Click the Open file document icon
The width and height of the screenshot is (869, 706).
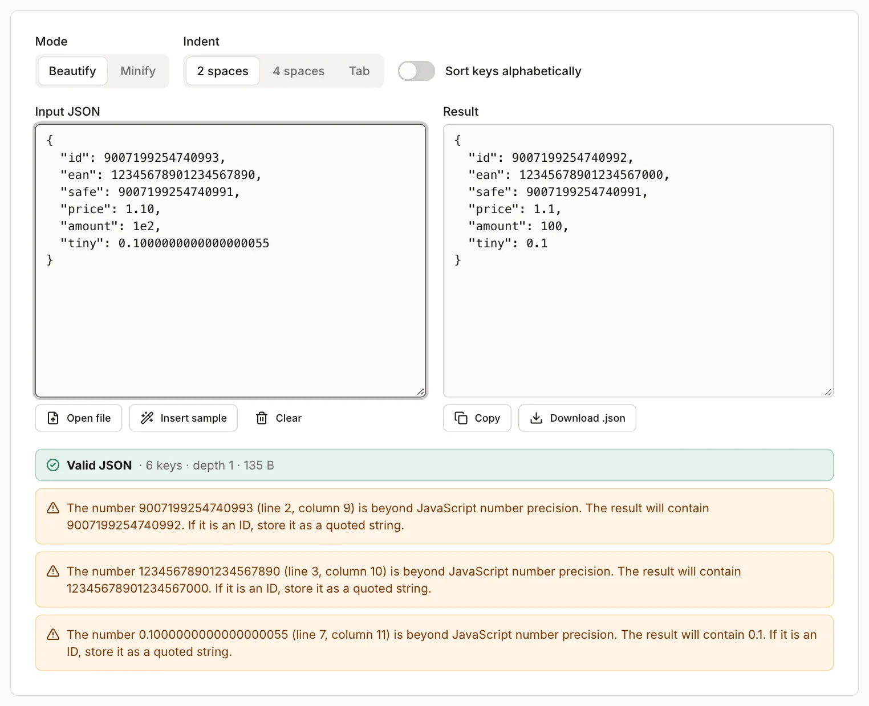pyautogui.click(x=53, y=418)
